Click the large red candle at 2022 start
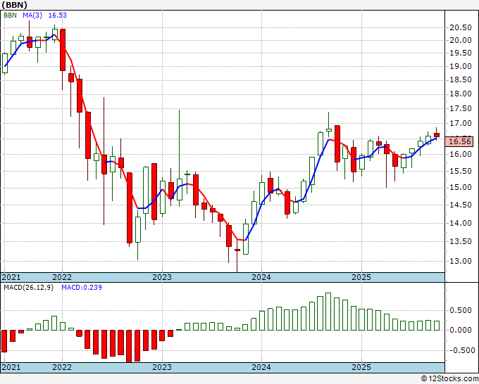Image resolution: width=479 pixels, height=384 pixels. pos(63,50)
